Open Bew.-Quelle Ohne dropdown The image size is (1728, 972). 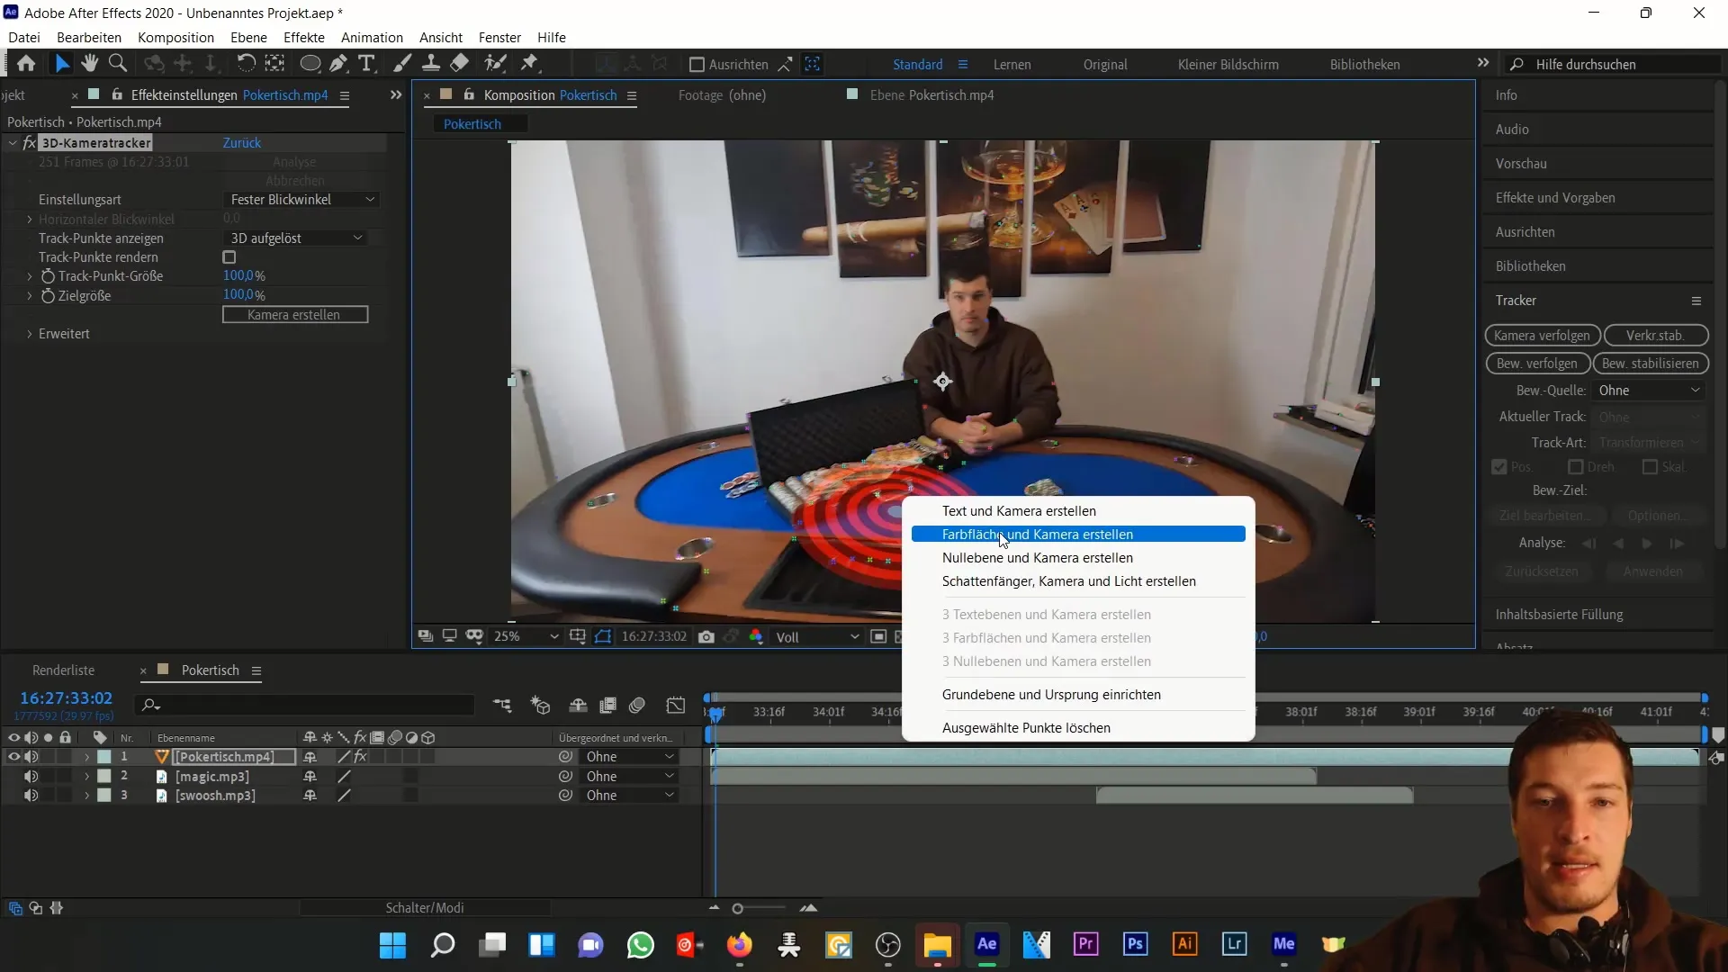1649,391
